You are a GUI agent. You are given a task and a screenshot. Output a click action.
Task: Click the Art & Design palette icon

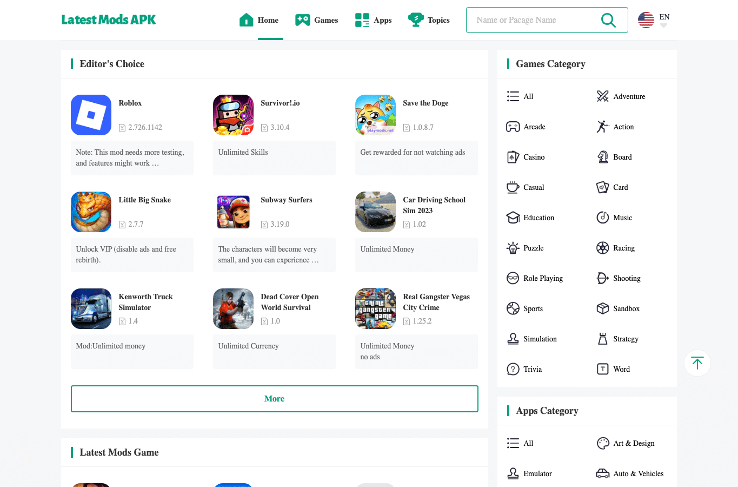pos(602,443)
